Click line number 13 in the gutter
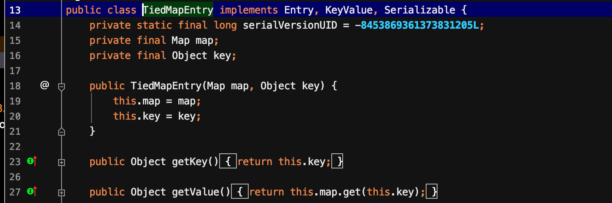This screenshot has width=612, height=203. coord(15,10)
